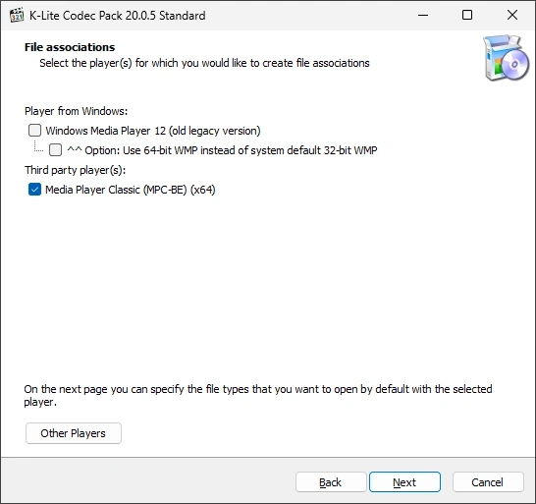This screenshot has width=536, height=504.
Task: Click the K-Lite installer title bar icon
Action: click(17, 16)
